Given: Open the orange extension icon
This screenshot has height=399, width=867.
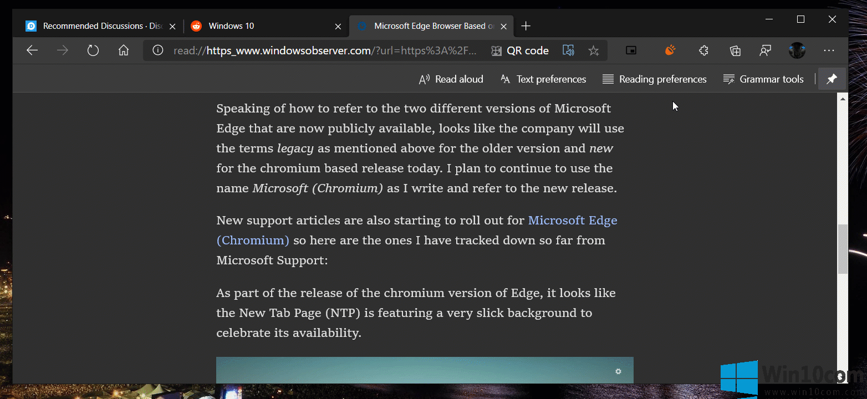Looking at the screenshot, I should tap(670, 50).
